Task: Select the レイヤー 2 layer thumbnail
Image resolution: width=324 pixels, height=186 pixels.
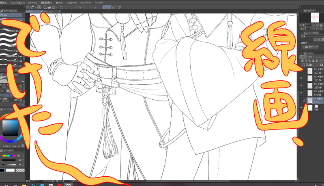Action: (x=310, y=100)
